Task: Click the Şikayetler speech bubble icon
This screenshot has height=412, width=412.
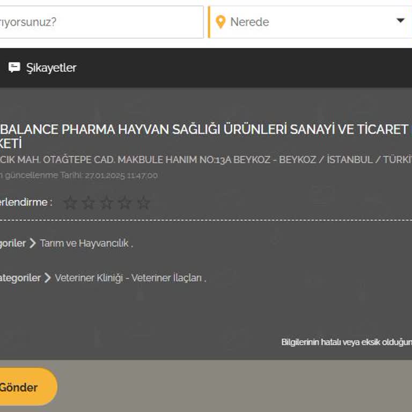Action: click(14, 67)
